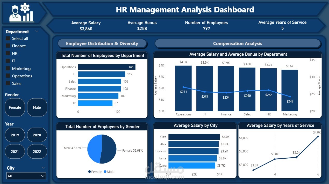The width and height of the screenshot is (329, 184).
Task: Click the $4.0K point at year 6
Action: tap(318, 136)
